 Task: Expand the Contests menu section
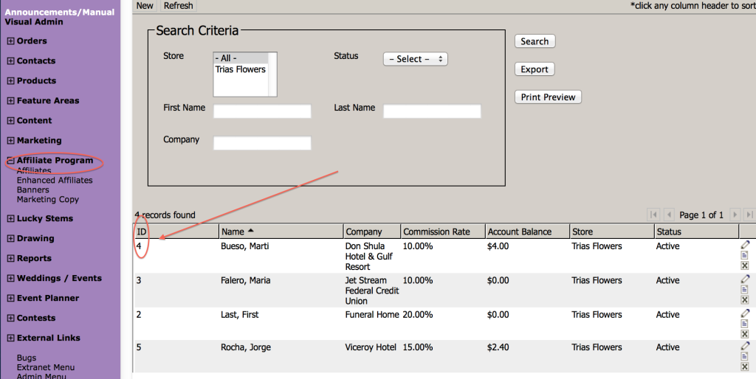(x=10, y=318)
